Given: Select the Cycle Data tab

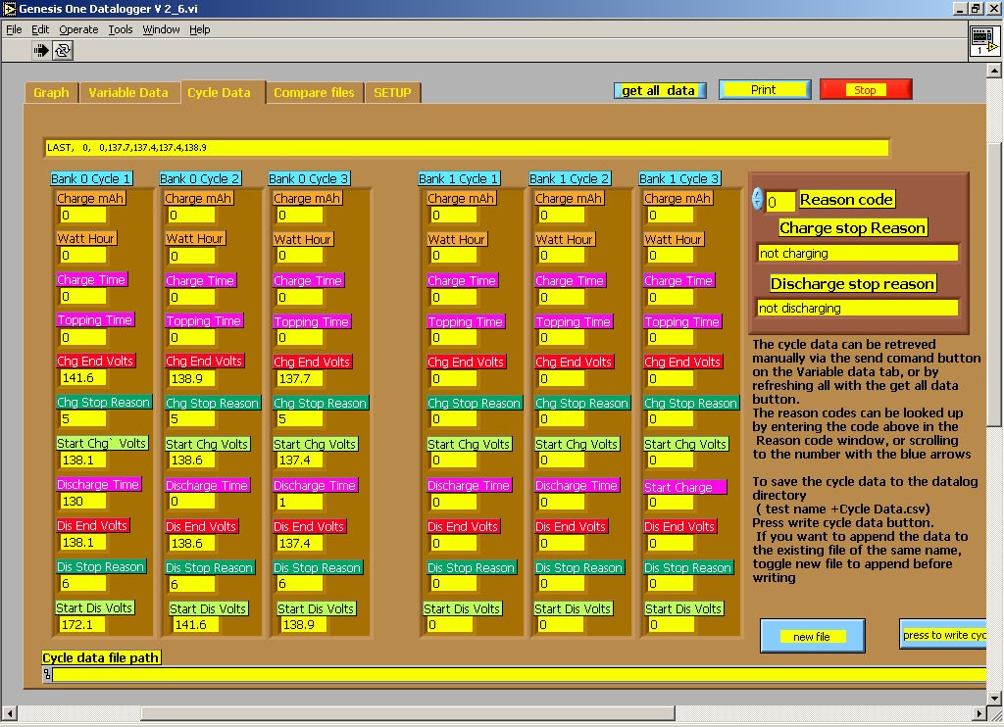Looking at the screenshot, I should [219, 93].
